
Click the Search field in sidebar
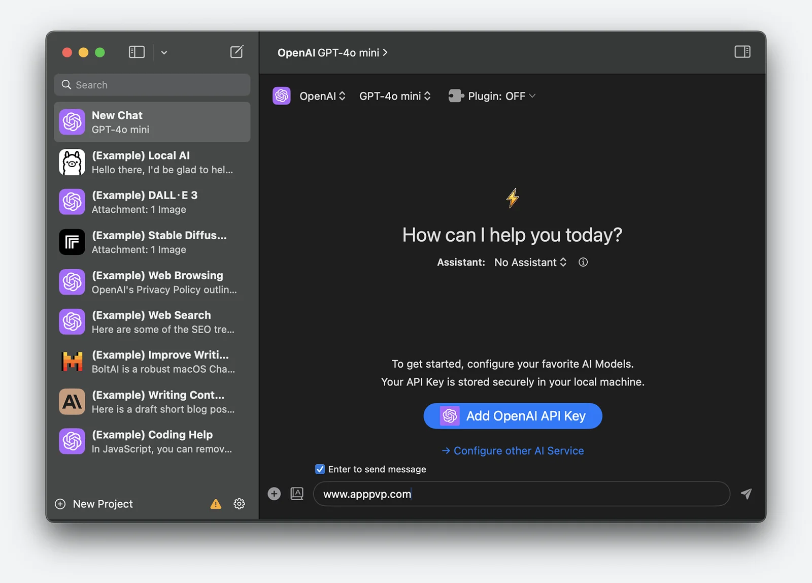[x=152, y=85]
